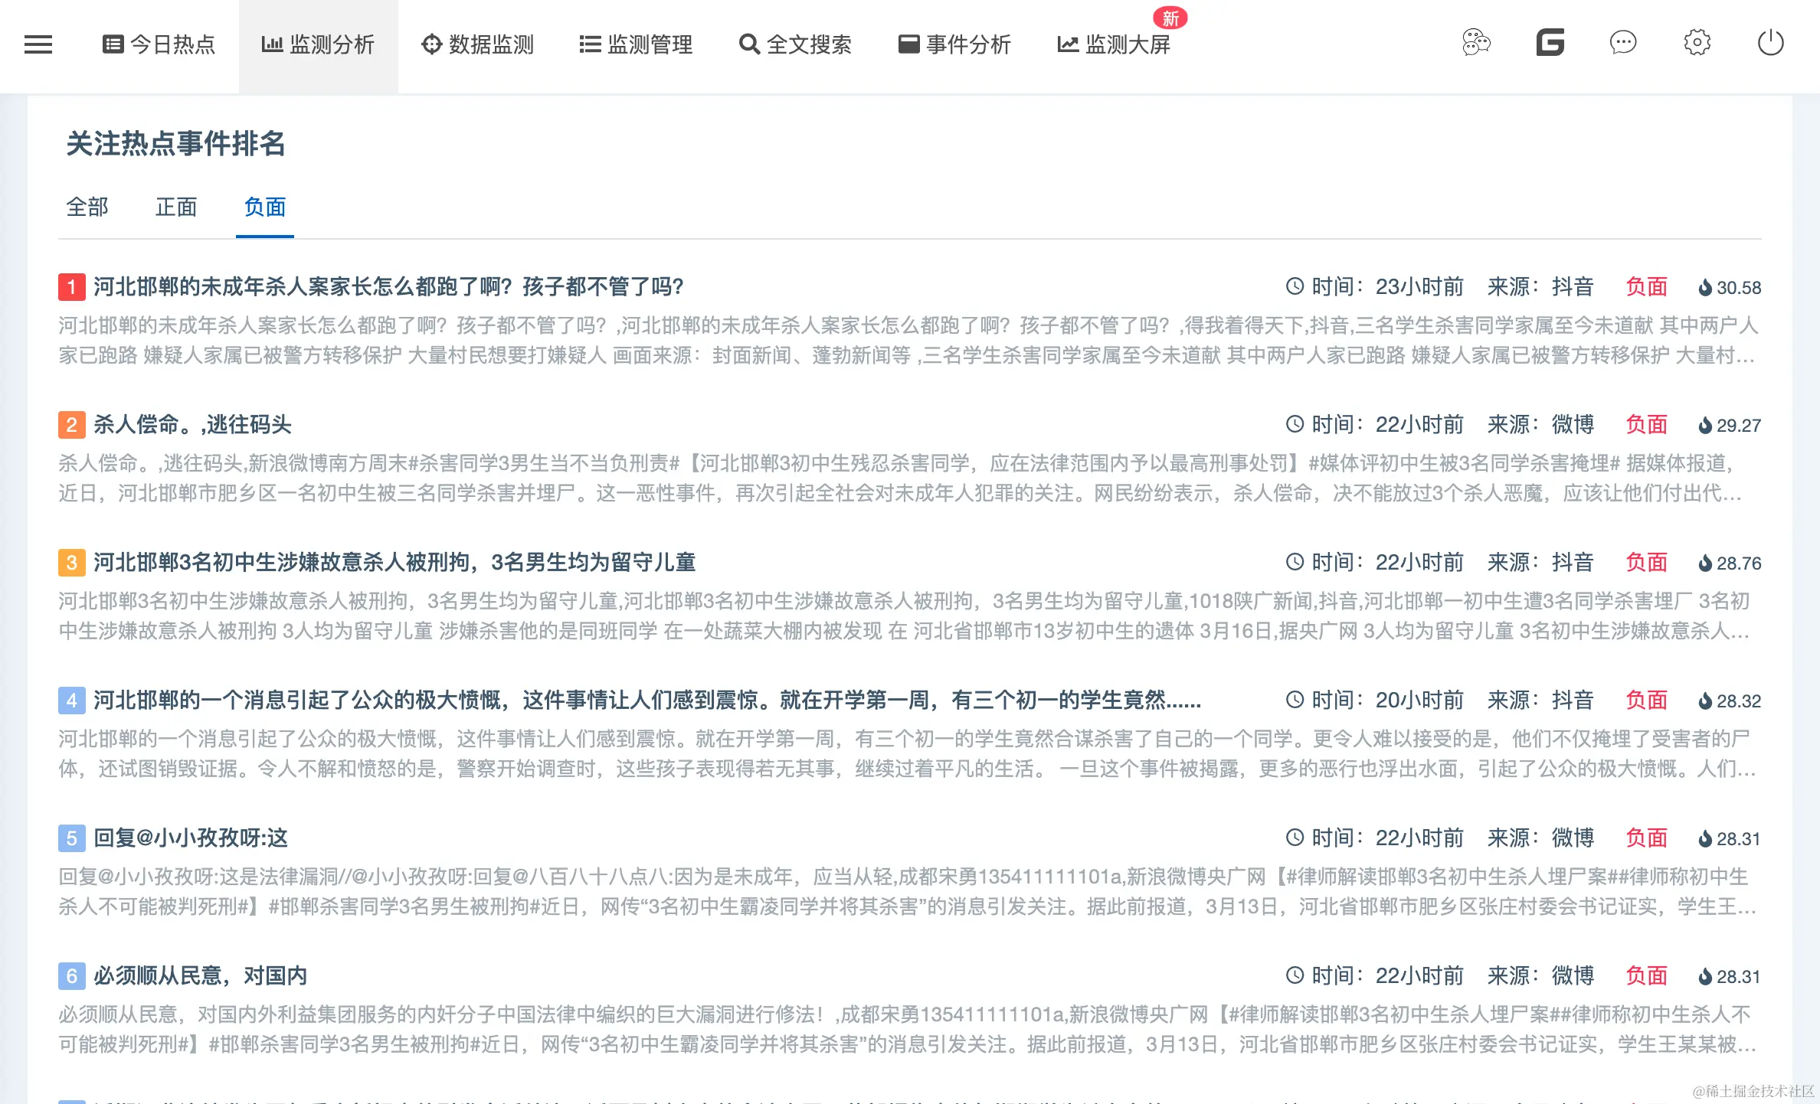1820x1104 pixels.
Task: Go to 数据监测 in navigation
Action: pos(477,44)
